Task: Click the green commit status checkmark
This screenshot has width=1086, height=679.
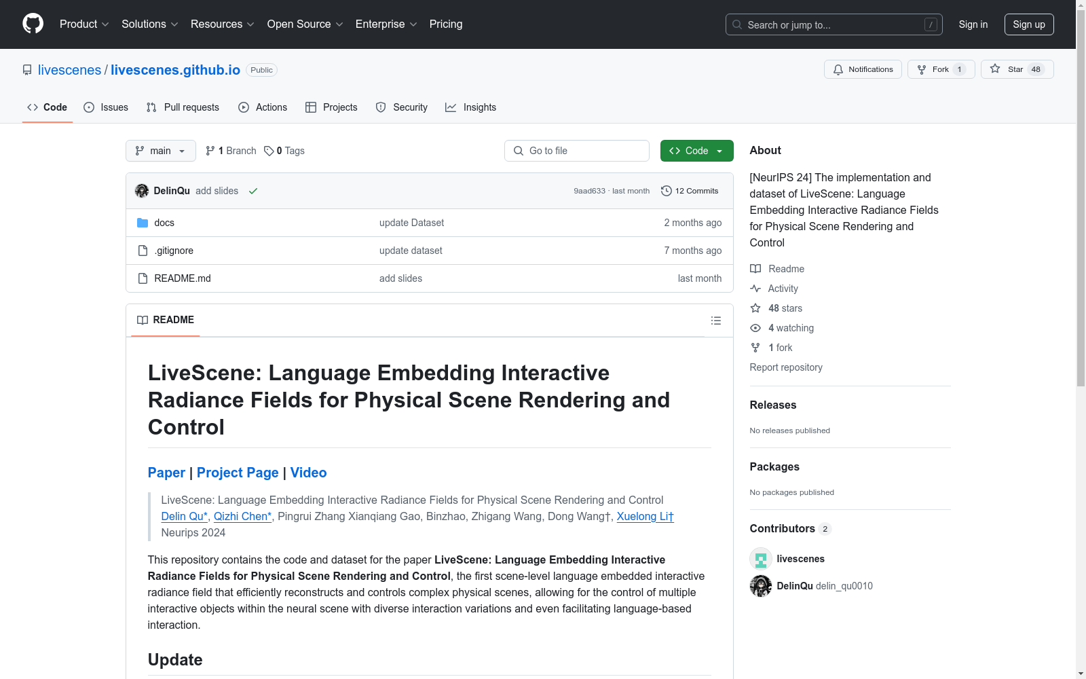Action: point(253,191)
